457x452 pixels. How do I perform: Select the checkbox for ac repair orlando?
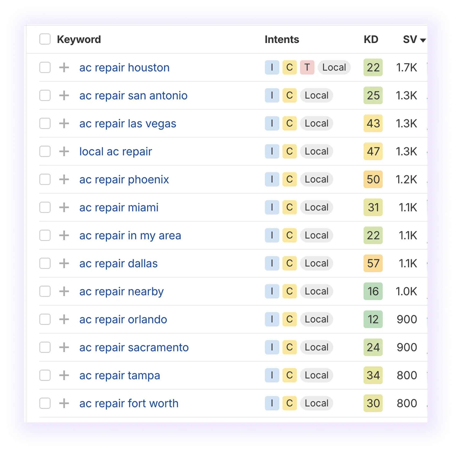pos(45,319)
